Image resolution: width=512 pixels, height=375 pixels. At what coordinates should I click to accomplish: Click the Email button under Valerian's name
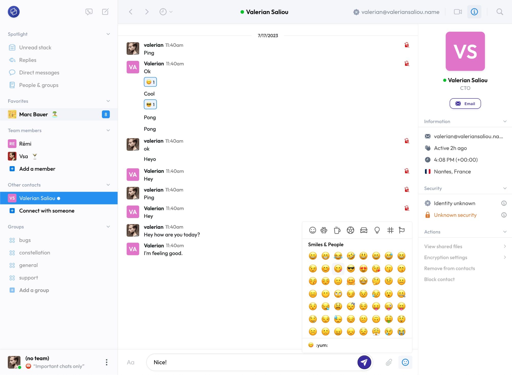tap(465, 104)
